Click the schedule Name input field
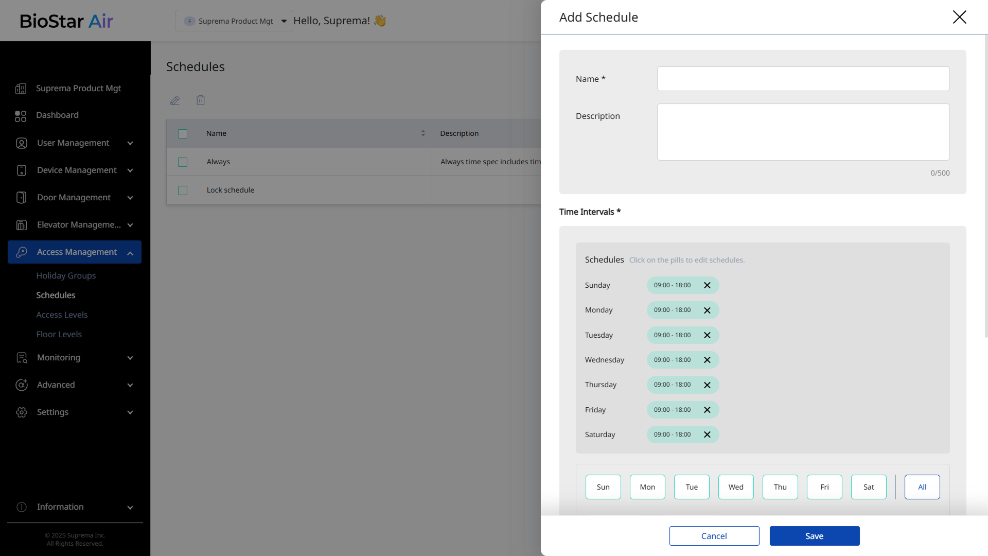This screenshot has width=988, height=556. coord(803,79)
